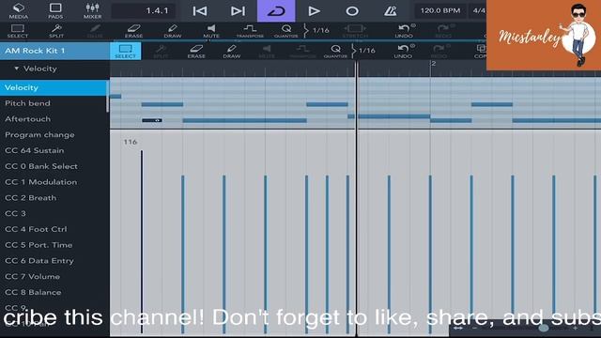Click the 1.4.1 position display

[x=144, y=10]
